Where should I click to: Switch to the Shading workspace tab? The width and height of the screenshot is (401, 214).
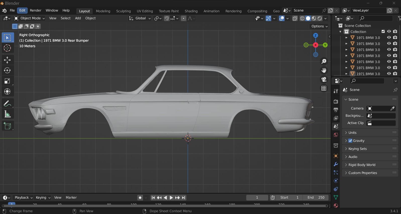191,11
